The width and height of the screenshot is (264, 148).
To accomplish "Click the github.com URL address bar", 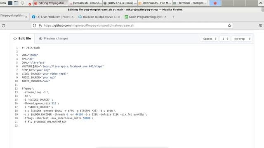I will pyautogui.click(x=132, y=25).
